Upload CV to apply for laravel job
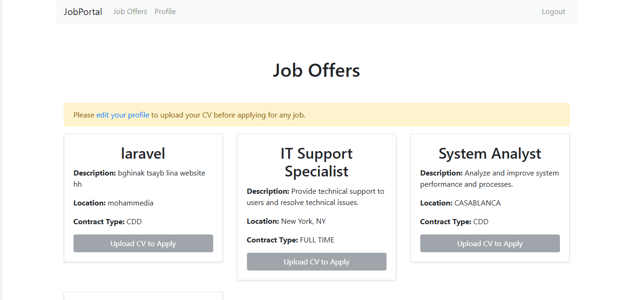The height and width of the screenshot is (300, 626). [143, 243]
